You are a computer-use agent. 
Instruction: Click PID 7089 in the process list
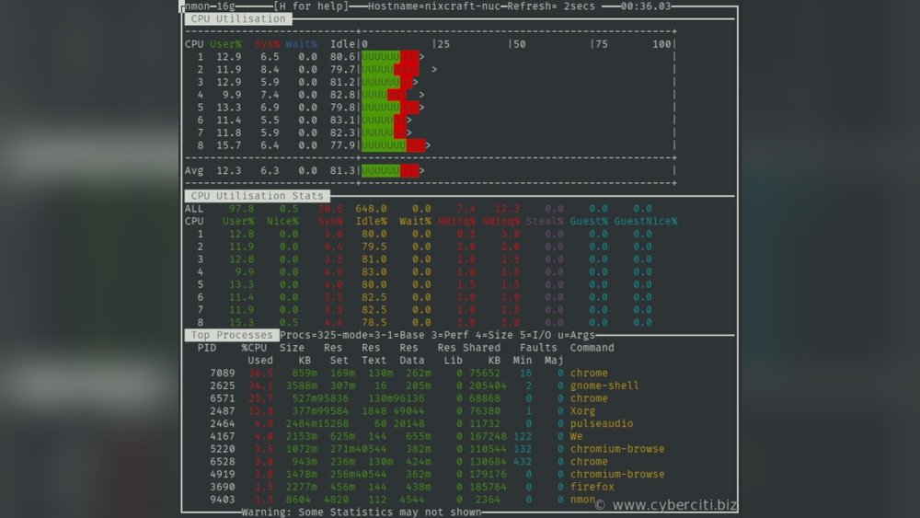click(222, 374)
